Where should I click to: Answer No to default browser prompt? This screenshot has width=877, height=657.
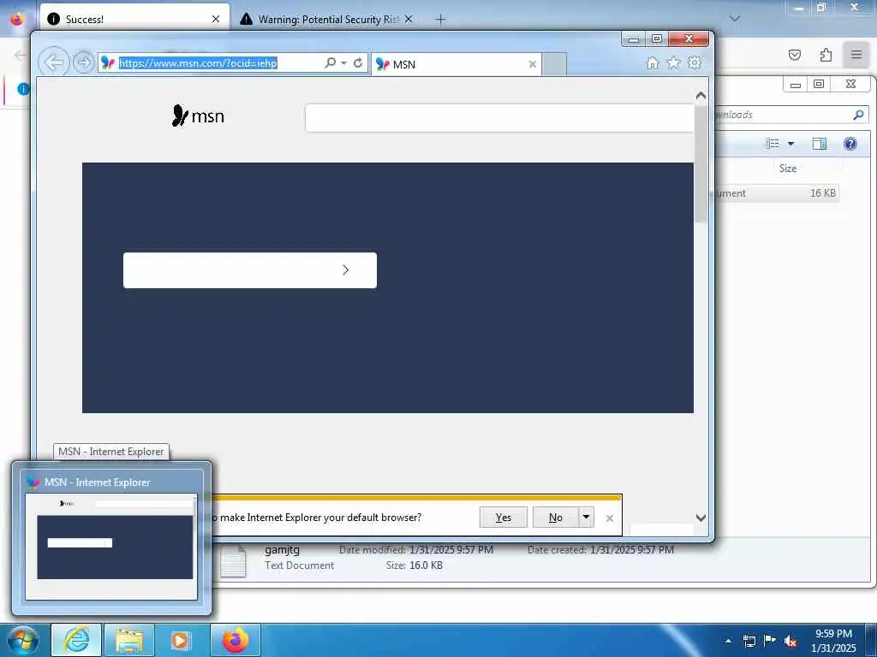tap(555, 518)
